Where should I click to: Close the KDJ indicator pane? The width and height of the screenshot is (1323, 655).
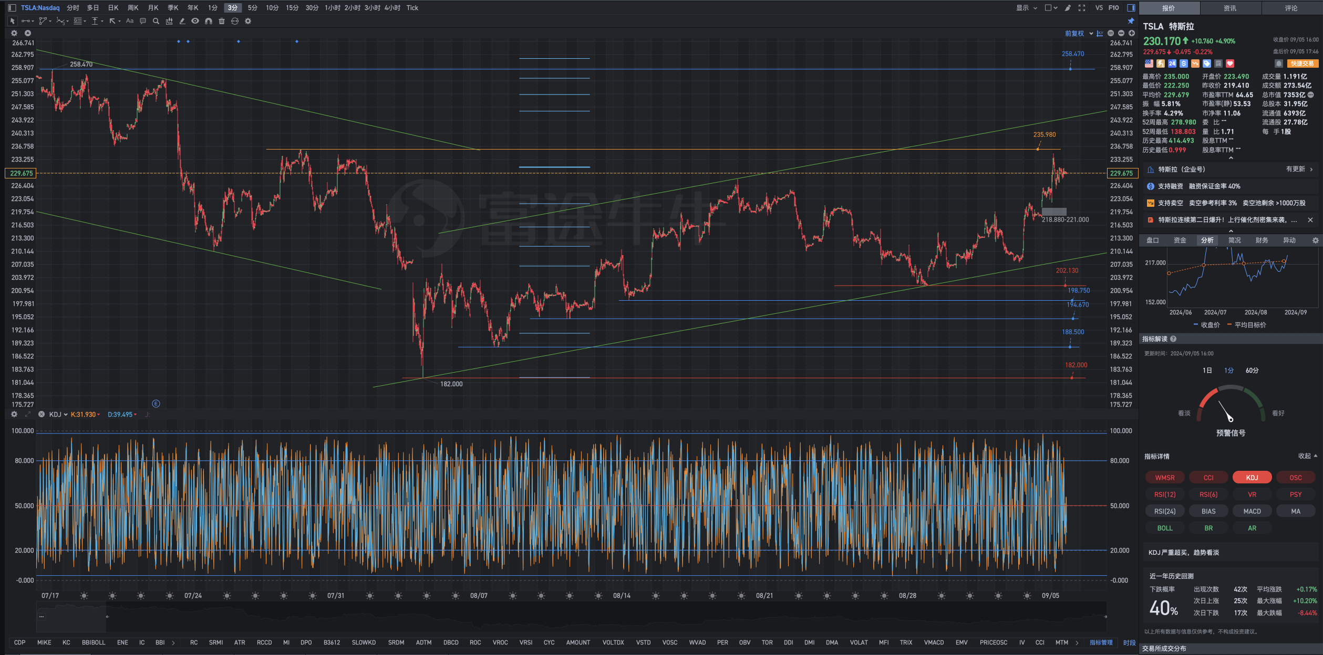[x=42, y=415]
